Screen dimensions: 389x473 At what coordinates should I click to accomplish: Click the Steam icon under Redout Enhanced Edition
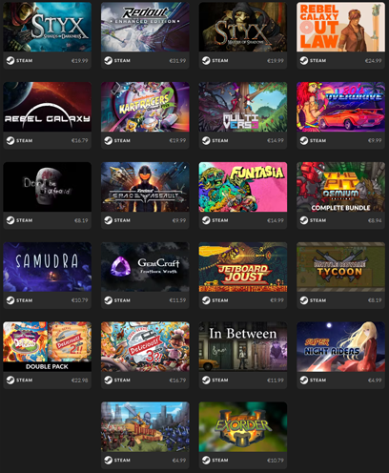[x=109, y=60]
